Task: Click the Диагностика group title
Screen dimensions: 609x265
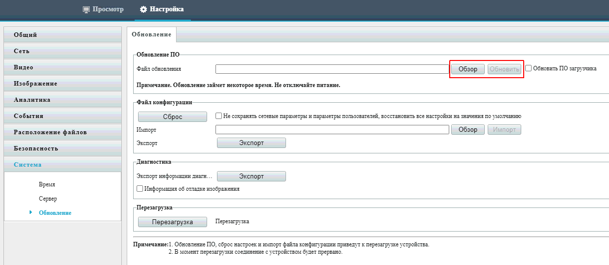Action: (153, 161)
